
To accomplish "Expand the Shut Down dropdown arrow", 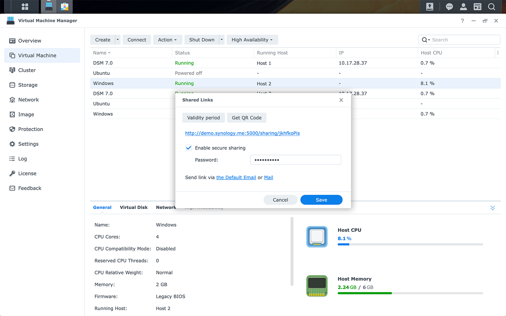I will click(x=221, y=40).
